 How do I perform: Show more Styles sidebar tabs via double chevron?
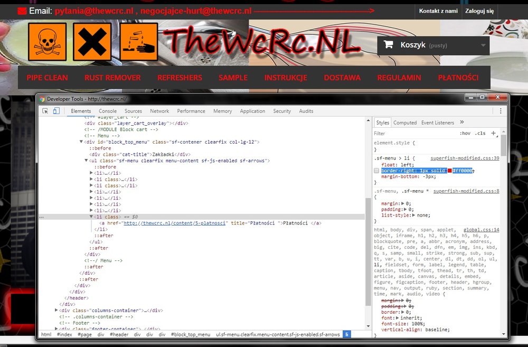tap(461, 123)
